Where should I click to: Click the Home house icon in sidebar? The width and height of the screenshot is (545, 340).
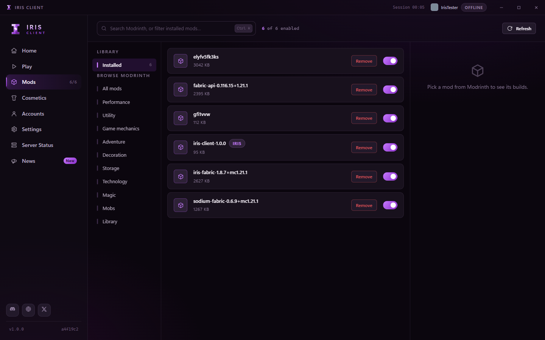14,51
